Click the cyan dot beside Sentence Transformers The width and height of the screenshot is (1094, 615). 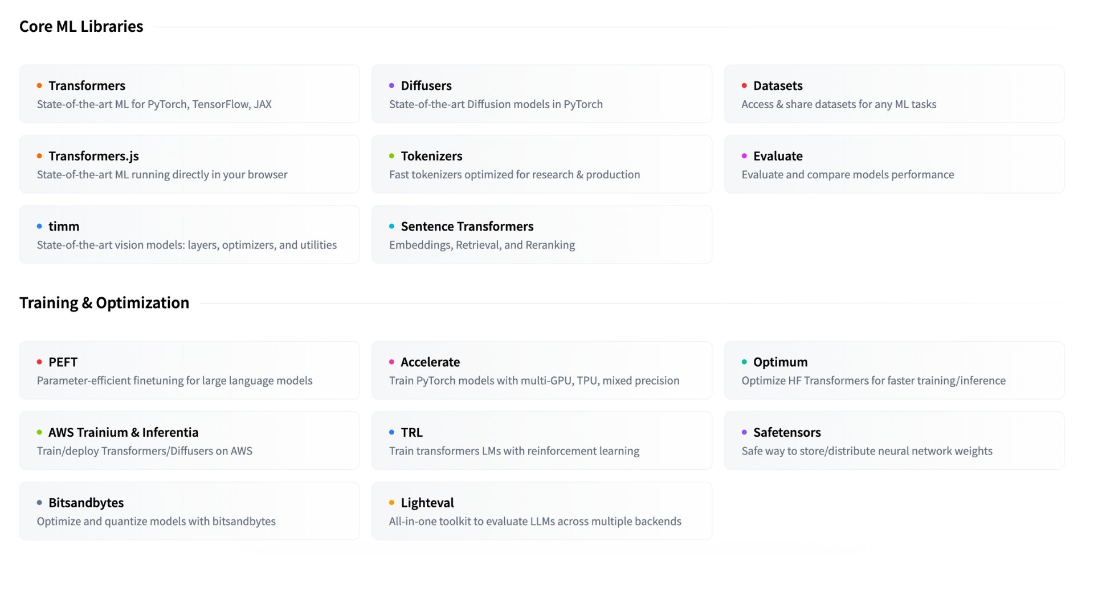click(x=391, y=226)
